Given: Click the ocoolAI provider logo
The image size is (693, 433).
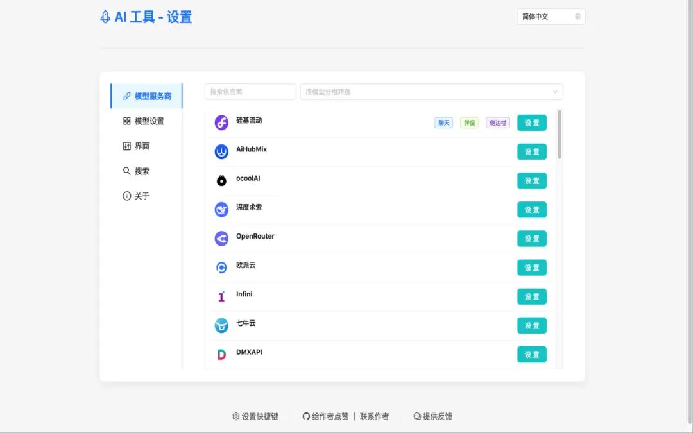Looking at the screenshot, I should coord(221,181).
